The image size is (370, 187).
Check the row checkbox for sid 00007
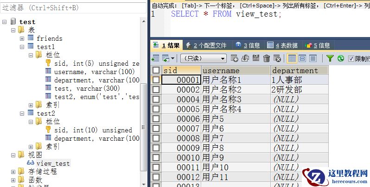coord(156,128)
